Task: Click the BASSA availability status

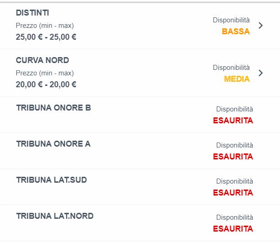Action: 236,32
